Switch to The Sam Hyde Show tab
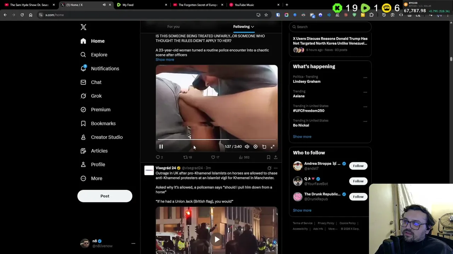 29,5
